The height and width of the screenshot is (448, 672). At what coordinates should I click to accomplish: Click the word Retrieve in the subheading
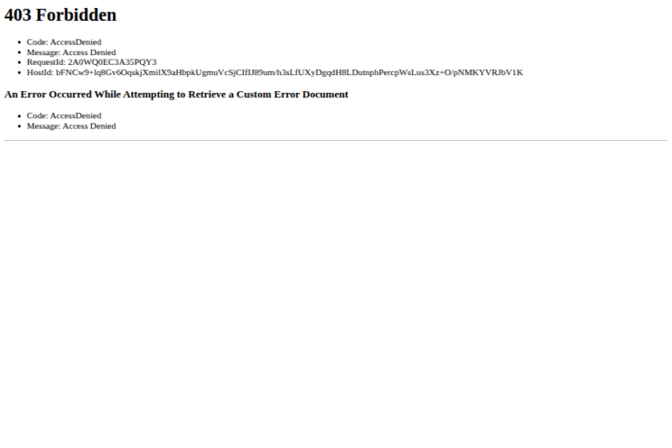tap(207, 94)
